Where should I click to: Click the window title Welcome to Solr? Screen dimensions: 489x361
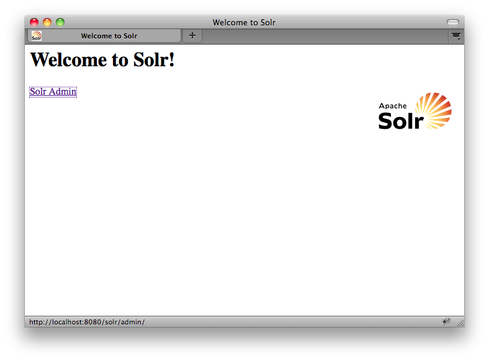(244, 22)
